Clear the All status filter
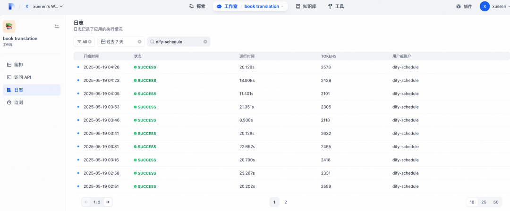 90,42
